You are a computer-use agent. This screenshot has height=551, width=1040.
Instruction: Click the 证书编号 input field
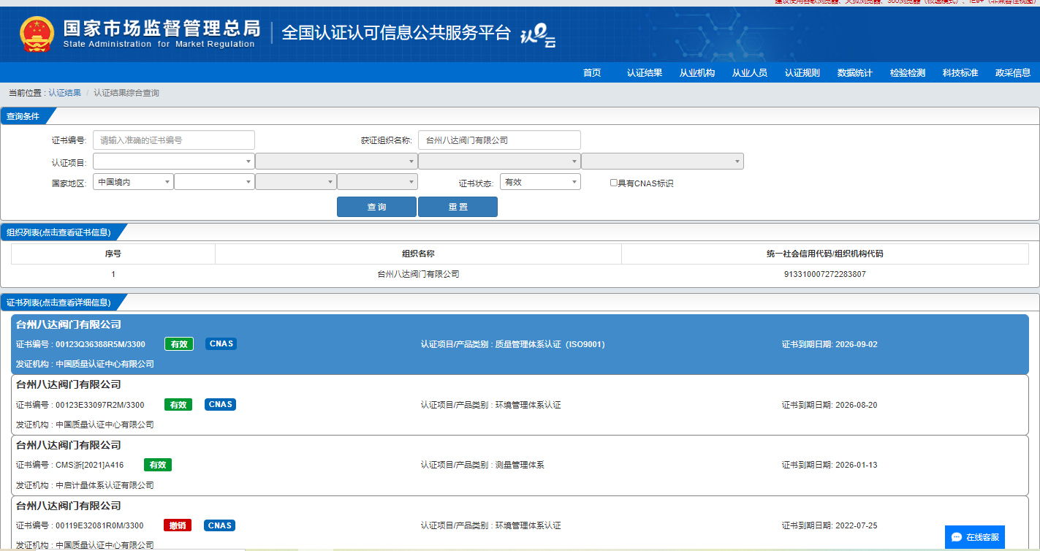coord(174,140)
